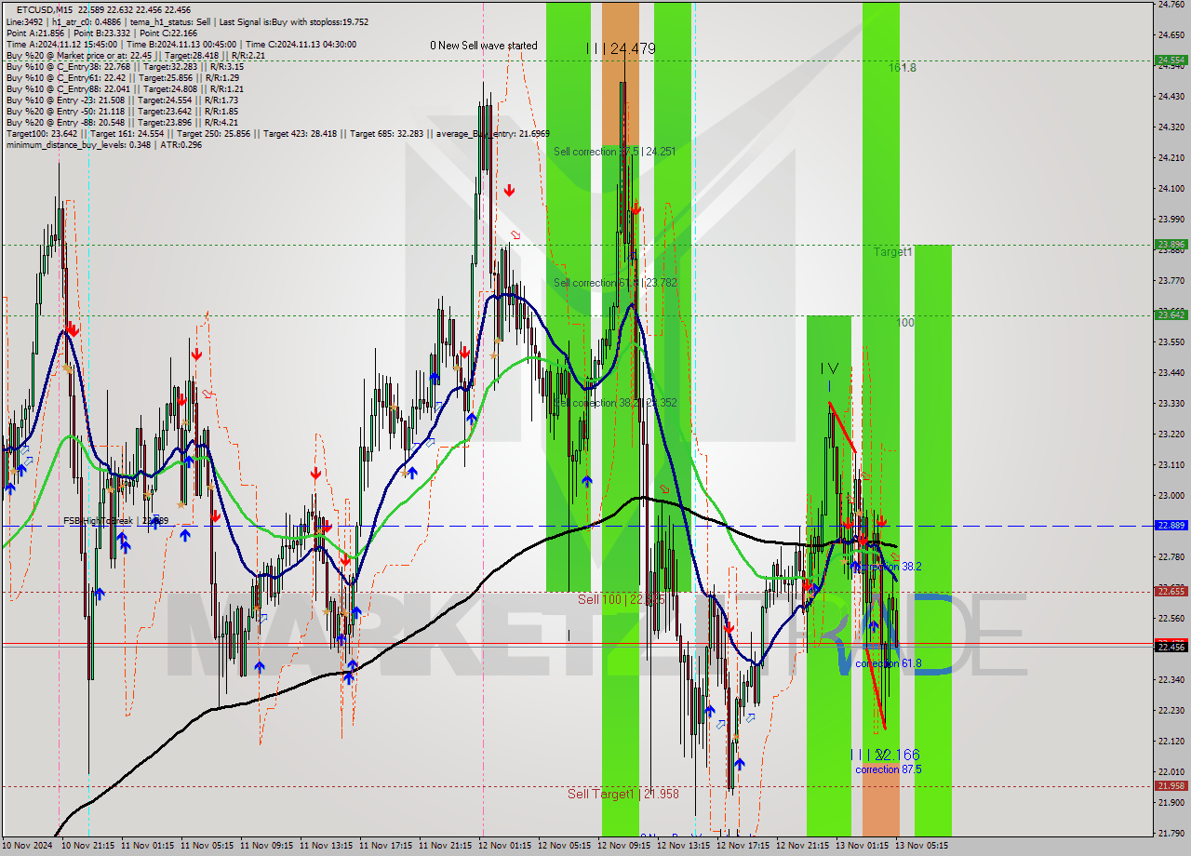Click the 'Sell Target1 | 21.958' label

click(623, 794)
